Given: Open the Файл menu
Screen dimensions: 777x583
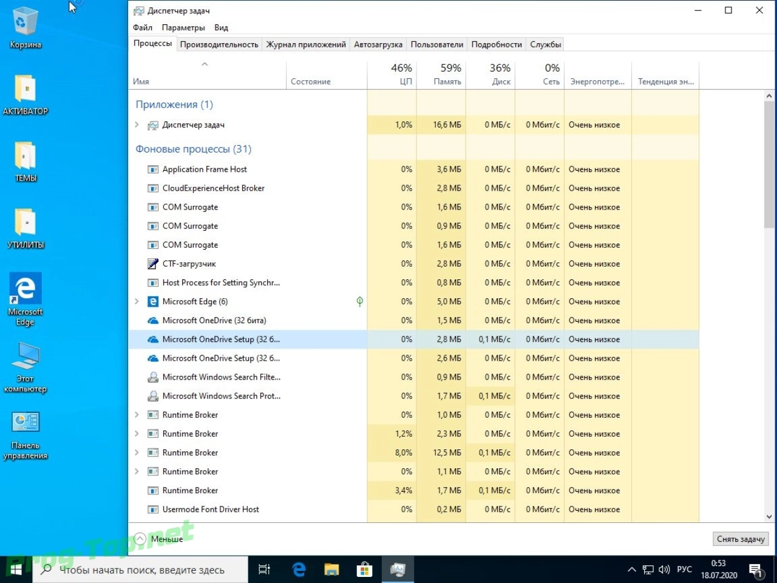Looking at the screenshot, I should coord(143,27).
